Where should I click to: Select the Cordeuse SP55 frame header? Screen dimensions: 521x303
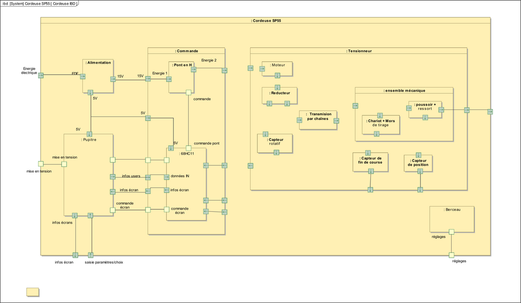[266, 20]
